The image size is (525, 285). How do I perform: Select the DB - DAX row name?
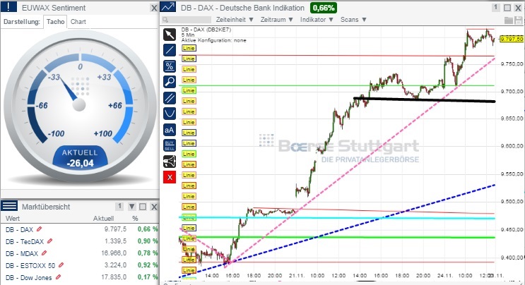[x=19, y=229]
